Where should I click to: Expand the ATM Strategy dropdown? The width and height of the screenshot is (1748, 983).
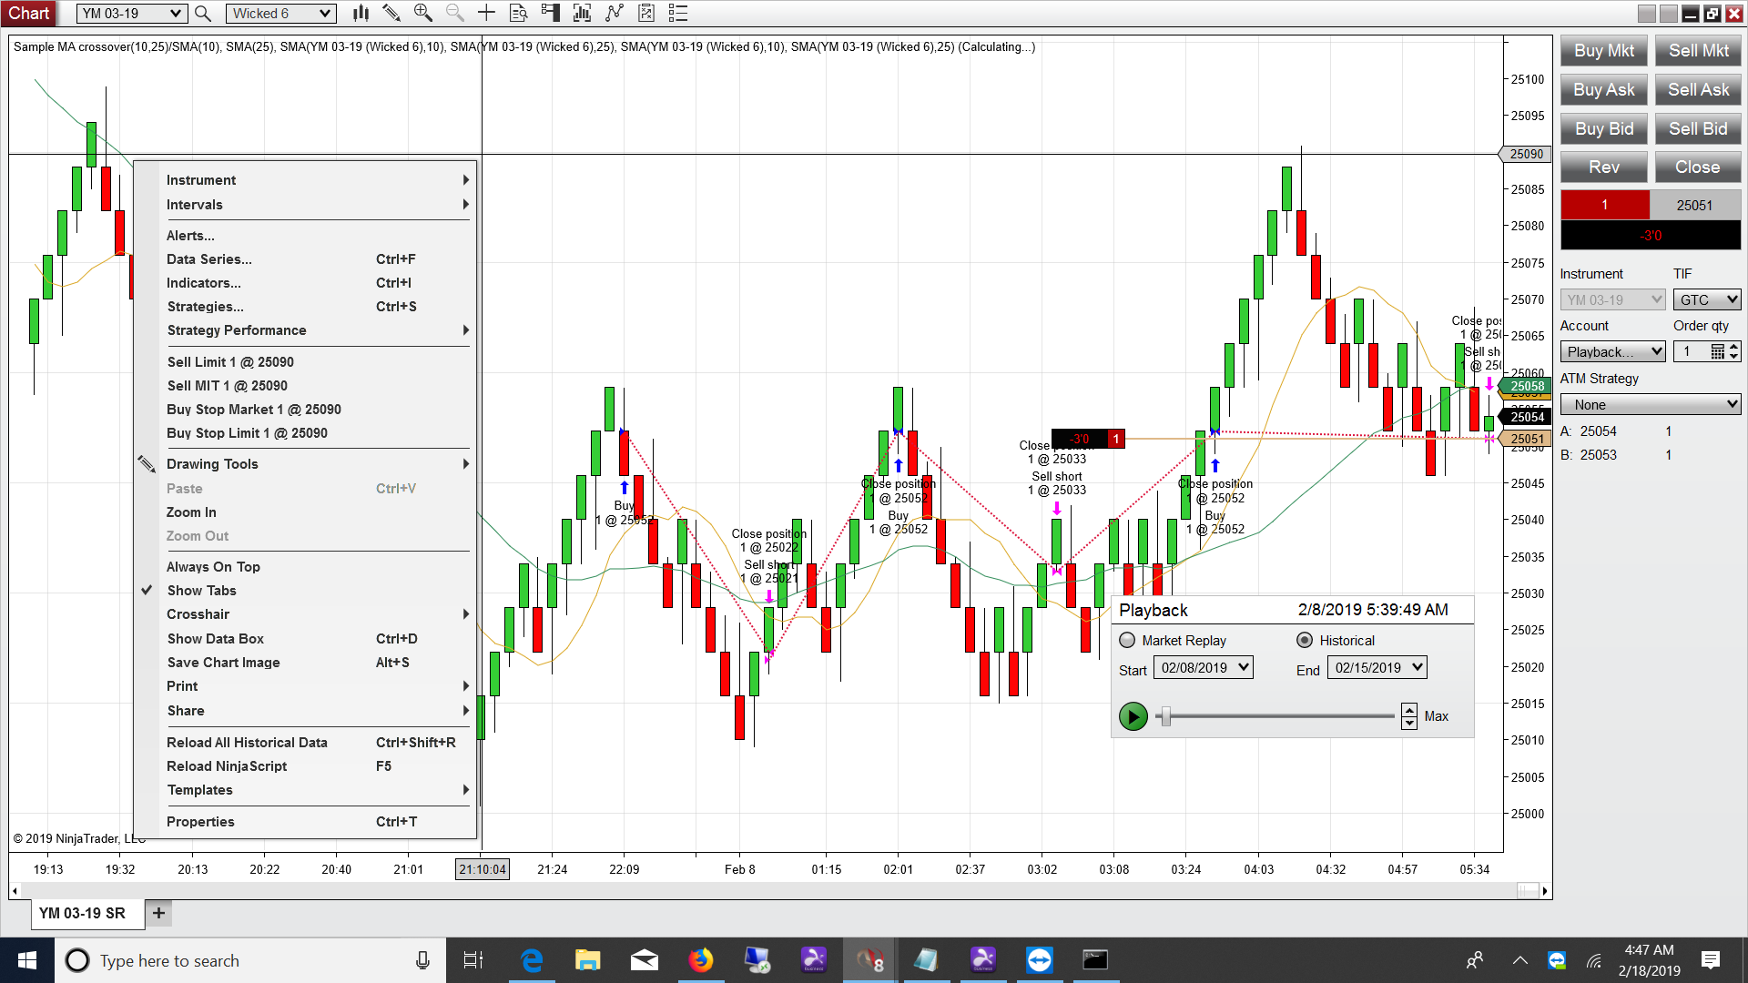[x=1650, y=405]
